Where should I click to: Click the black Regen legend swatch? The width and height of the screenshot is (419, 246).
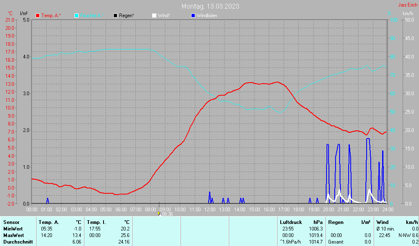[x=115, y=16]
